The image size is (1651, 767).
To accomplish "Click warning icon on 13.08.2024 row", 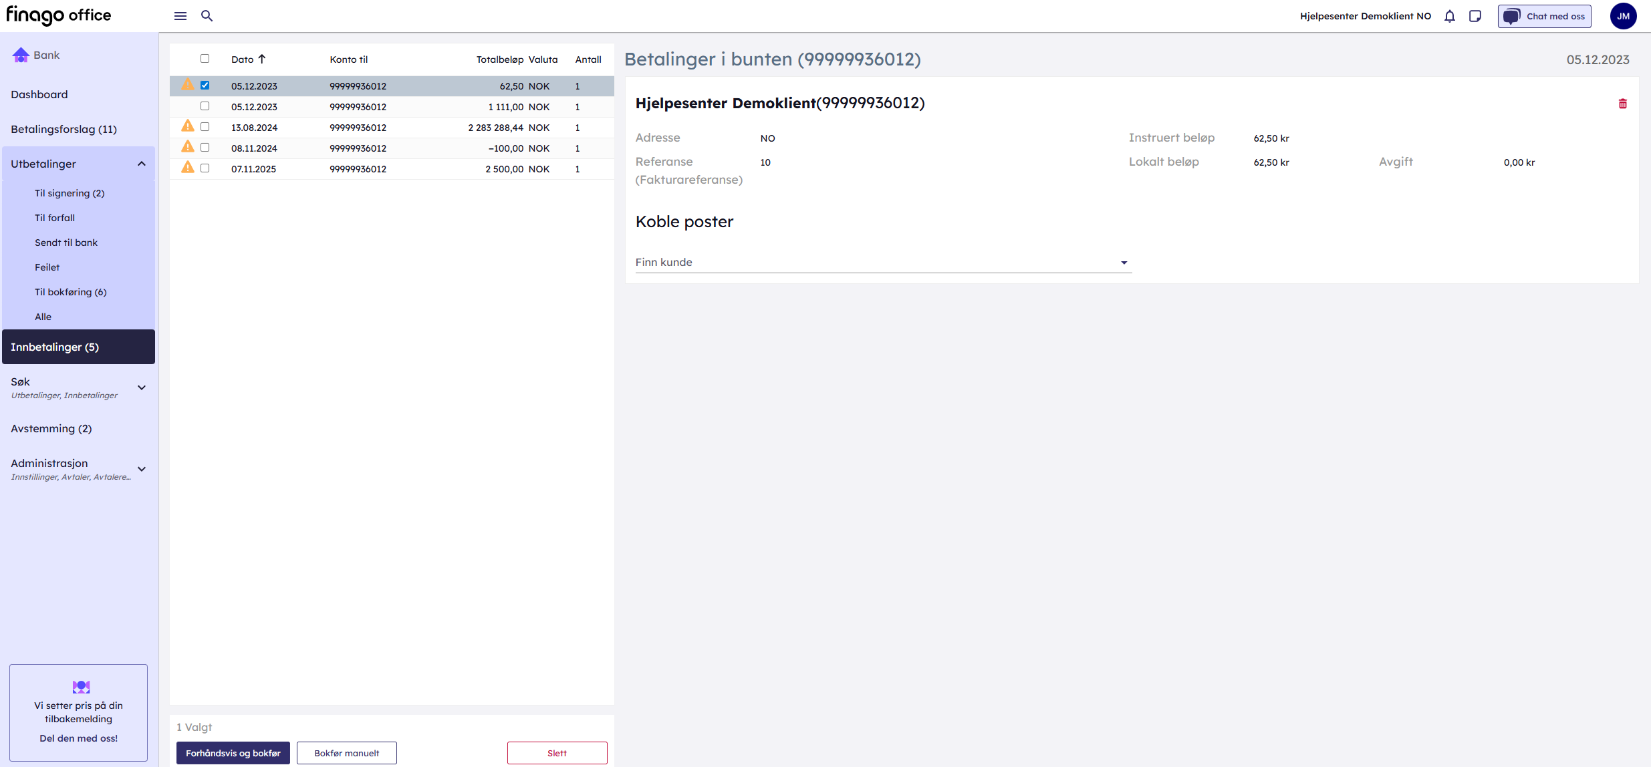I will [188, 126].
